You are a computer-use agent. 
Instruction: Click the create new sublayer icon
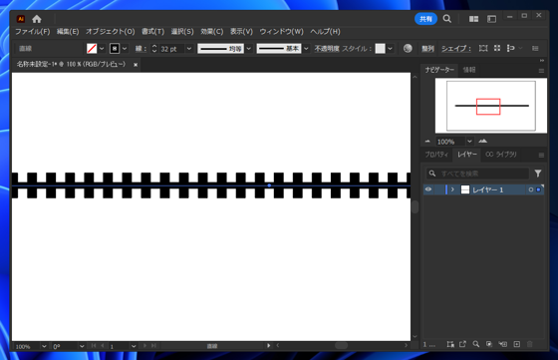[x=503, y=344]
